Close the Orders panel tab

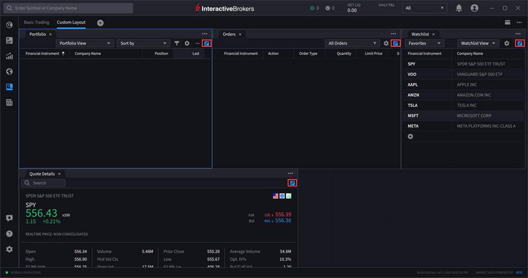[240, 34]
